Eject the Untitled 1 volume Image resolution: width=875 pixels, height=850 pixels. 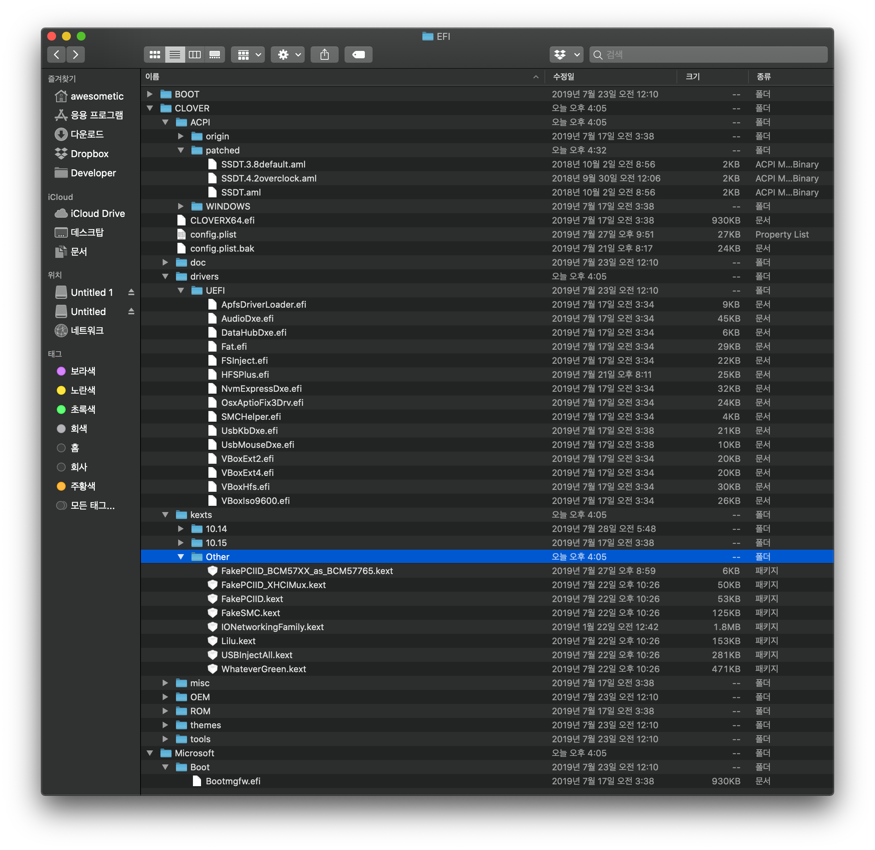pos(131,293)
